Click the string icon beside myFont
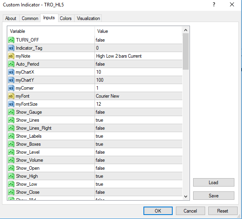The width and height of the screenshot is (242, 219). (11, 96)
